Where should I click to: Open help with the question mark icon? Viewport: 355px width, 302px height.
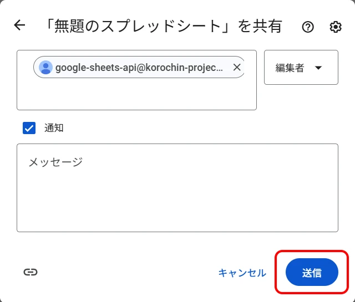(308, 27)
